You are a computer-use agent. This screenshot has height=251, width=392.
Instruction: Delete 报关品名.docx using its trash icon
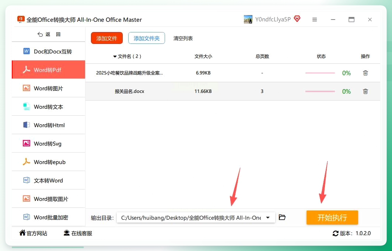[x=365, y=91]
